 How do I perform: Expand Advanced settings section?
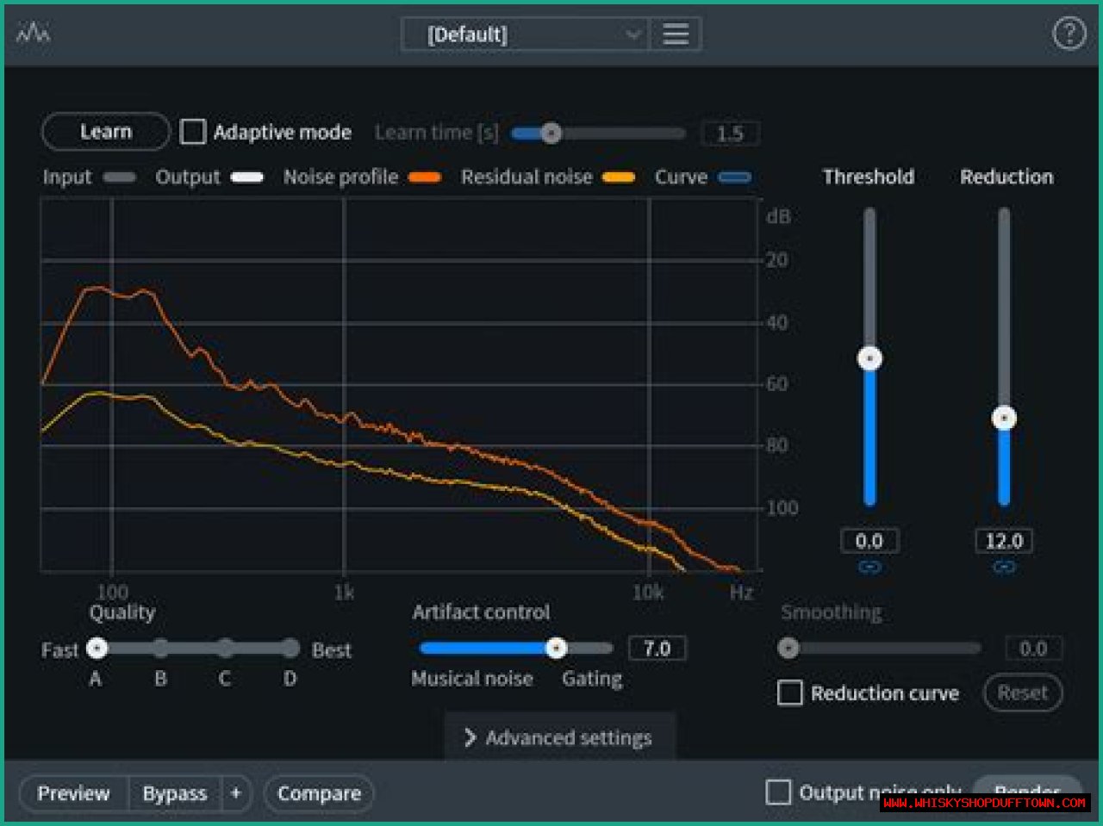pyautogui.click(x=559, y=738)
